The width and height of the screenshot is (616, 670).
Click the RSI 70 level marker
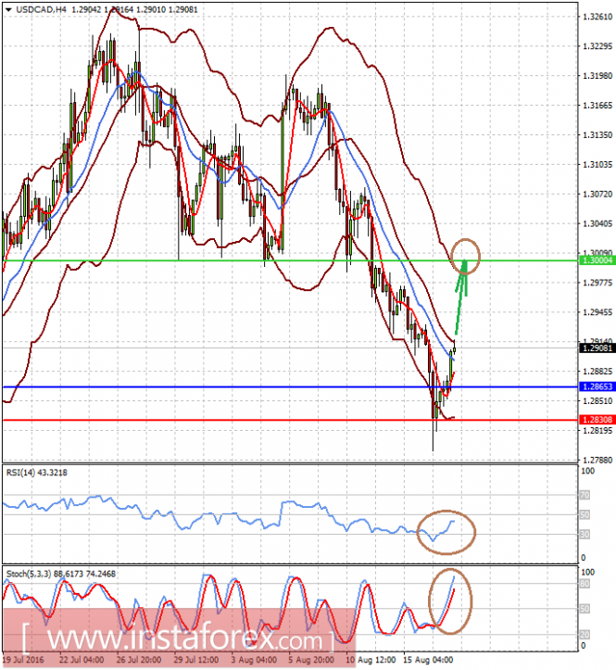click(x=585, y=495)
